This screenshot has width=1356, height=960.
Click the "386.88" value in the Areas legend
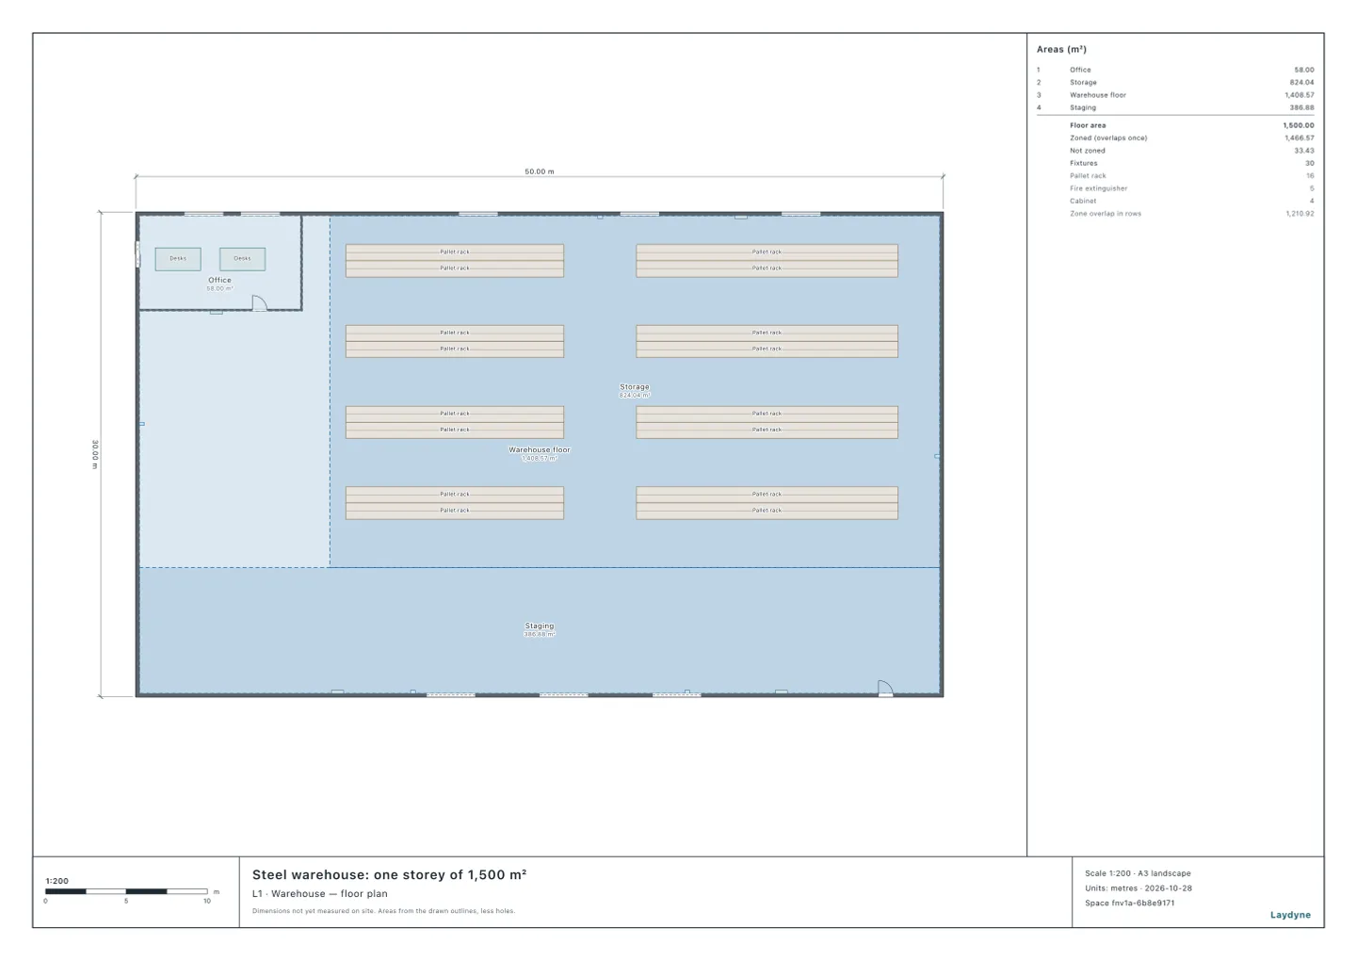click(1302, 107)
